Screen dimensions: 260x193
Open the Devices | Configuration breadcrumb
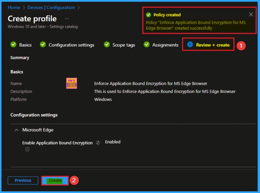tap(51, 7)
